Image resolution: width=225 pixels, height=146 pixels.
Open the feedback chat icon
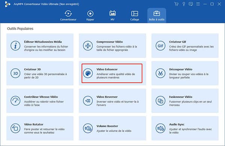point(191,4)
